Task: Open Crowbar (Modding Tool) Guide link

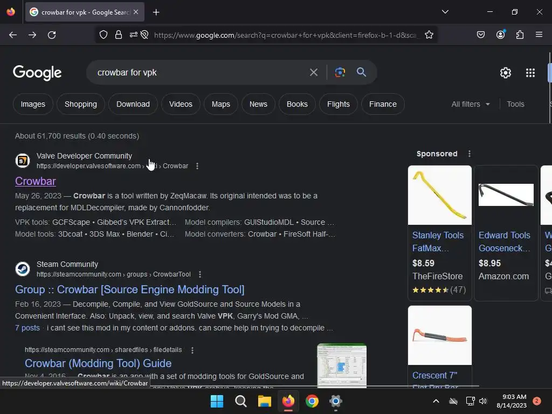Action: pos(98,363)
